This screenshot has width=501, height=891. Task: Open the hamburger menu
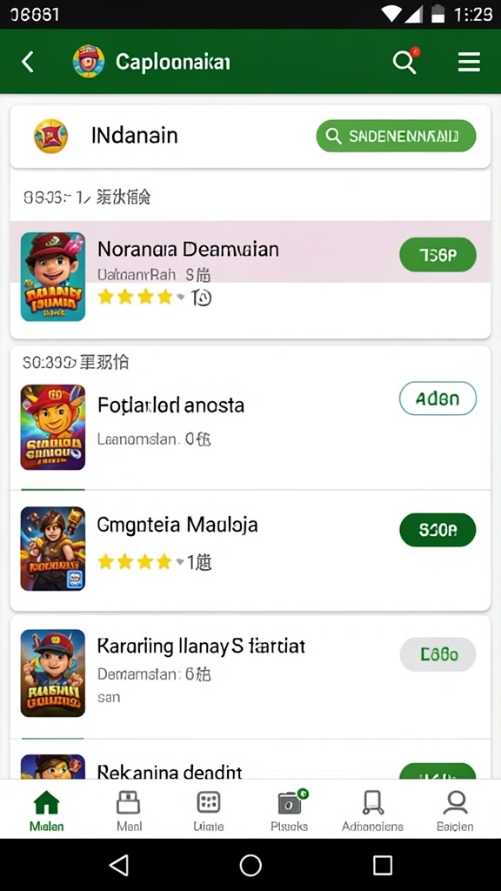pos(469,62)
